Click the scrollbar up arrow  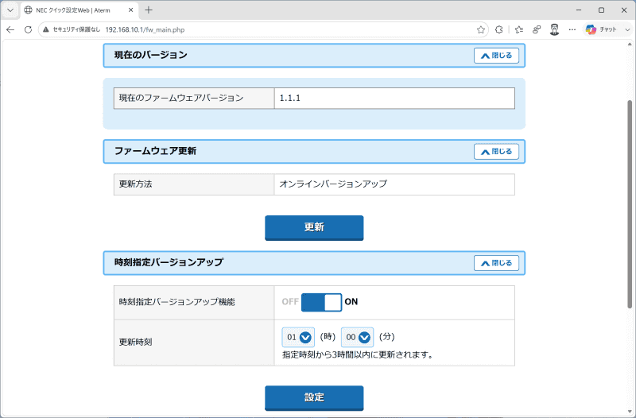point(630,45)
